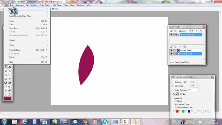Choose Selected Color radio option
Viewport: 222px width, 125px height.
point(176,105)
